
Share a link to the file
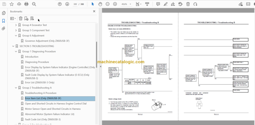pyautogui.click(x=241, y=4)
